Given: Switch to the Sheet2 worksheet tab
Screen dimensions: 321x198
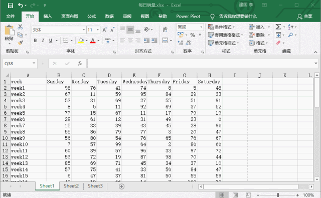Looking at the screenshot, I should [71, 186].
